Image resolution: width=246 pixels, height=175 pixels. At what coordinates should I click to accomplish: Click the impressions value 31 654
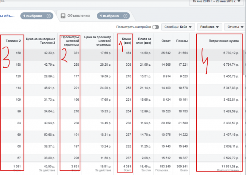click(183, 53)
